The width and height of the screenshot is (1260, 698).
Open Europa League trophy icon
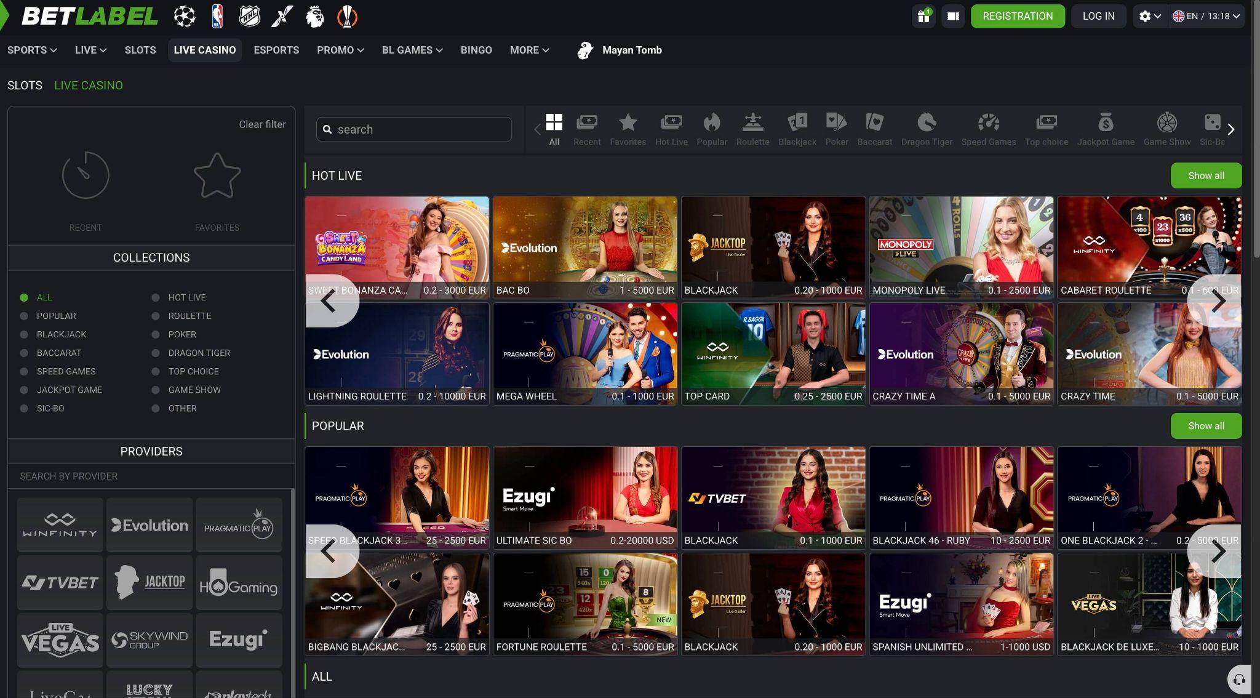347,17
